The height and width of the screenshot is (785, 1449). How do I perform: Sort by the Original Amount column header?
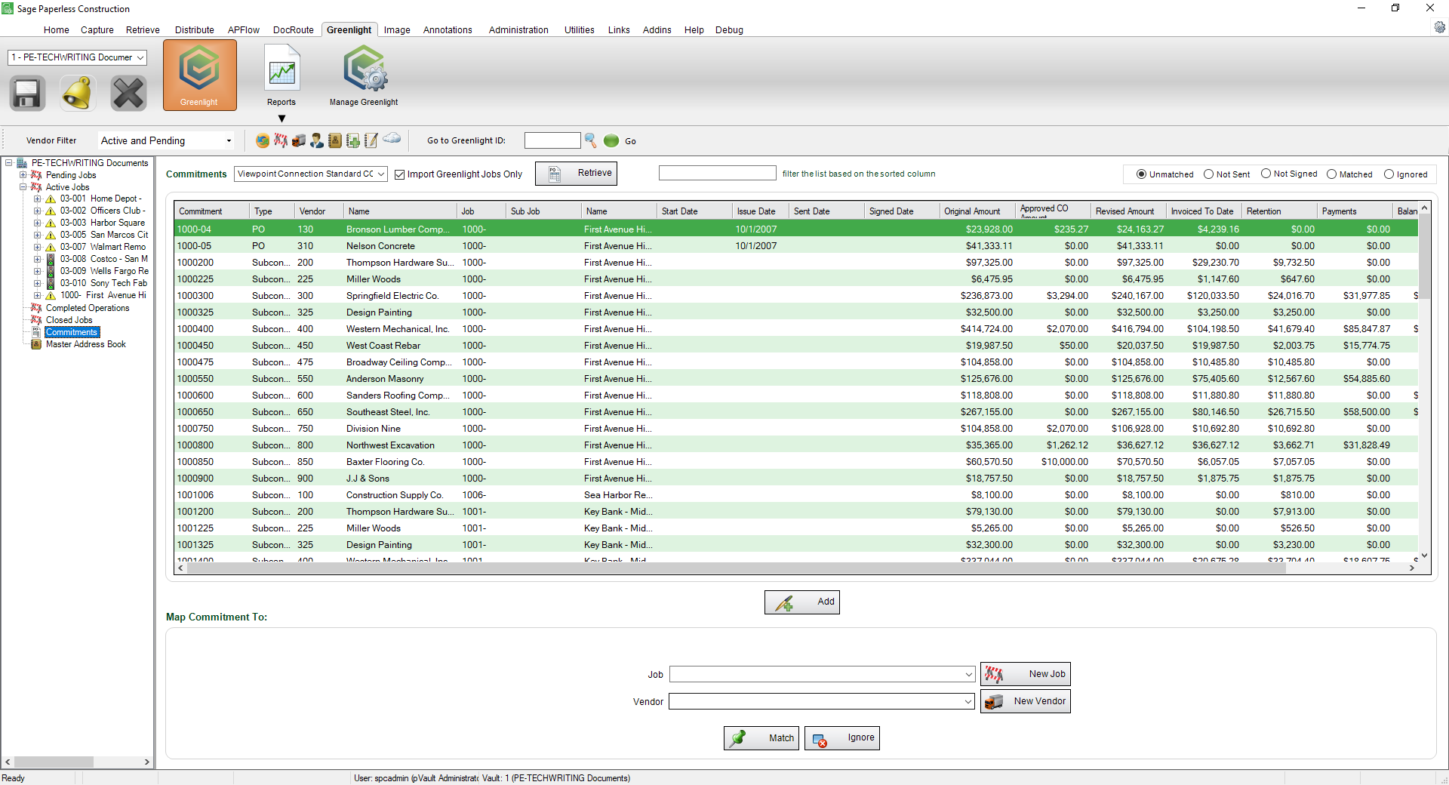[x=977, y=211]
